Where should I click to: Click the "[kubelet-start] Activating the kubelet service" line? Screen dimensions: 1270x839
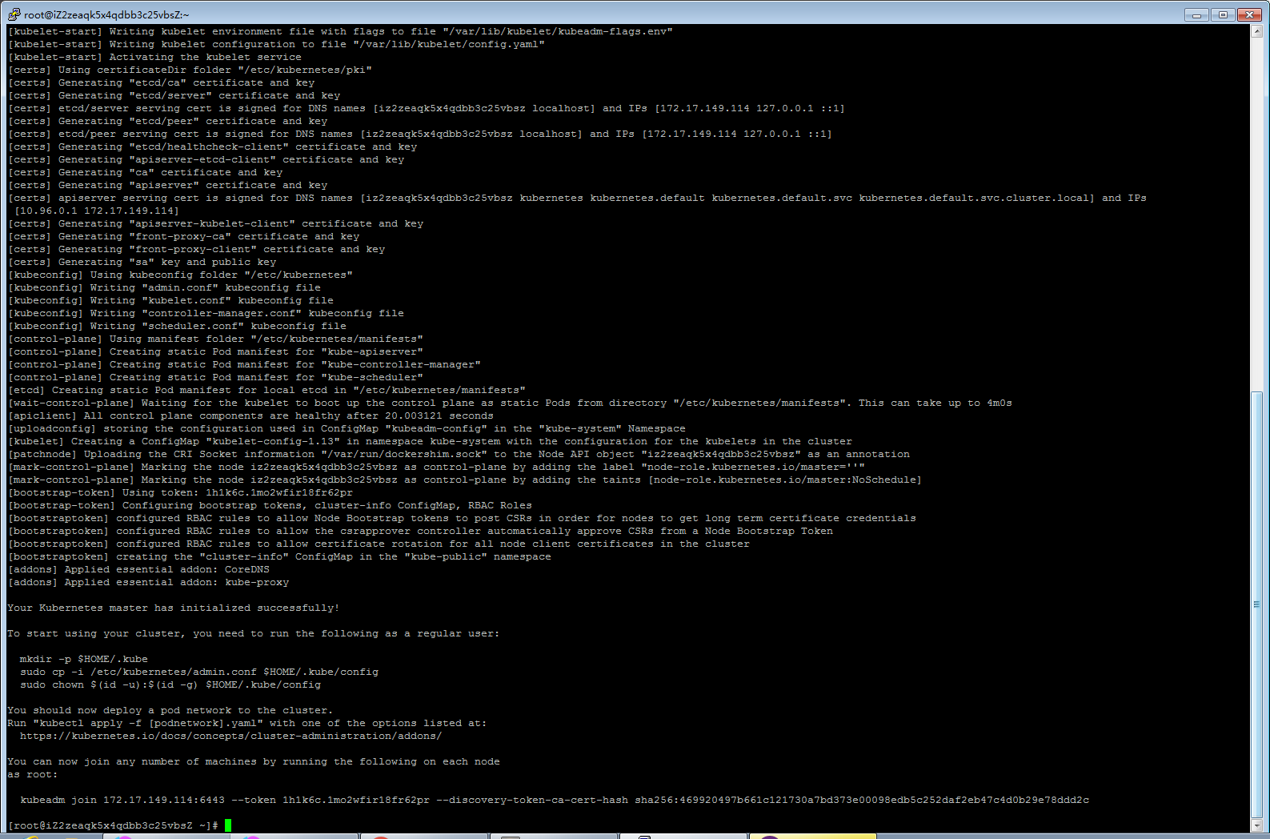[x=154, y=57]
